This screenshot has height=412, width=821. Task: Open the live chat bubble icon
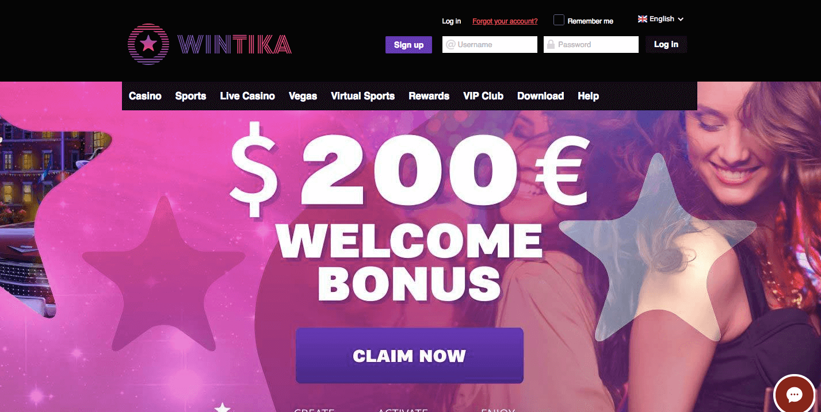[x=795, y=394]
